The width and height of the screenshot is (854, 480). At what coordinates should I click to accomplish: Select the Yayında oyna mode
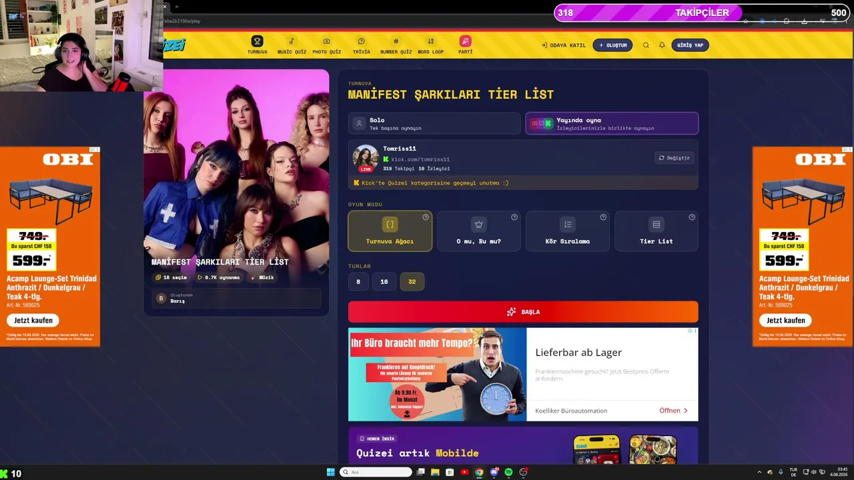coord(612,123)
